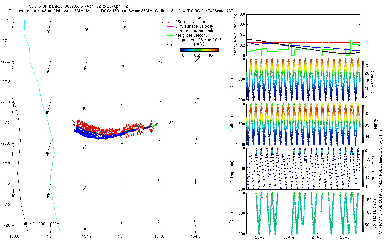Click the 28Apr date tick label
The width and height of the screenshot is (385, 241).
(346, 237)
